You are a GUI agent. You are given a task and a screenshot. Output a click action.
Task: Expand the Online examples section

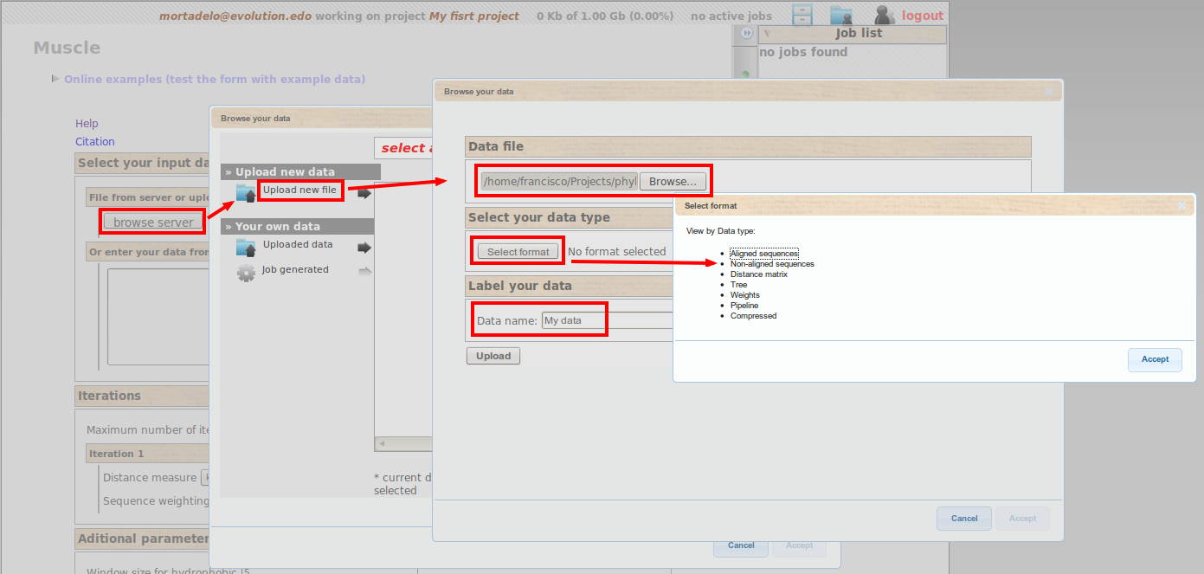point(55,79)
